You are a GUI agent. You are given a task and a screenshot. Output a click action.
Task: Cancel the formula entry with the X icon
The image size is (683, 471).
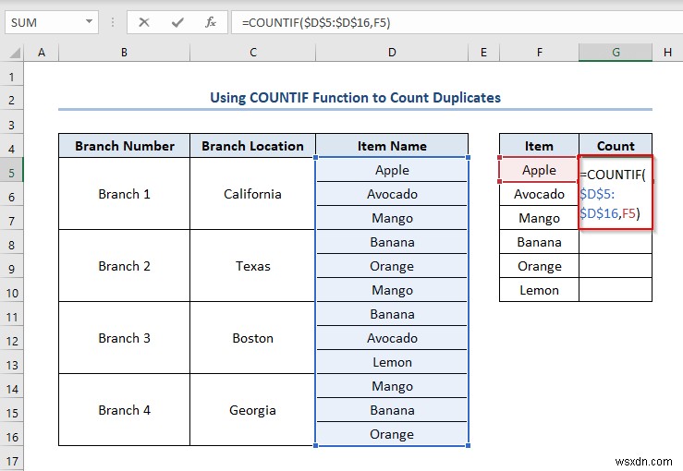click(x=144, y=22)
